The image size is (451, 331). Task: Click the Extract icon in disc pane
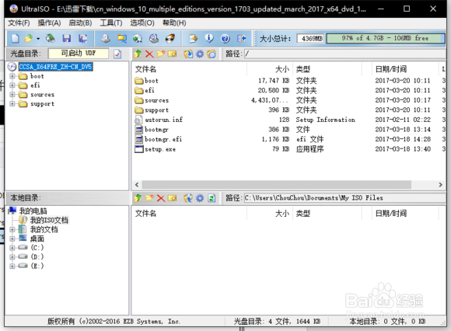pyautogui.click(x=188, y=54)
